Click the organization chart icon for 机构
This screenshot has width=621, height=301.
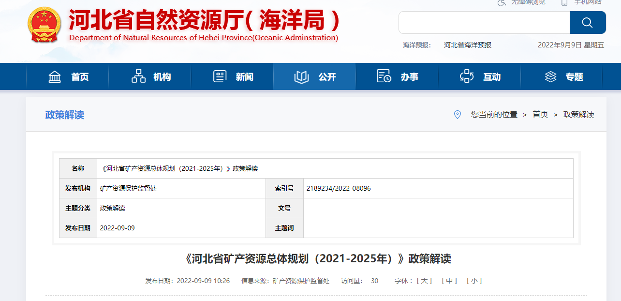[138, 76]
